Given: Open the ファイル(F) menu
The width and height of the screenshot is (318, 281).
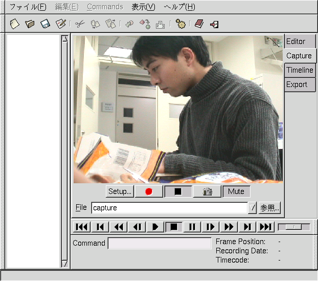Looking at the screenshot, I should 28,7.
